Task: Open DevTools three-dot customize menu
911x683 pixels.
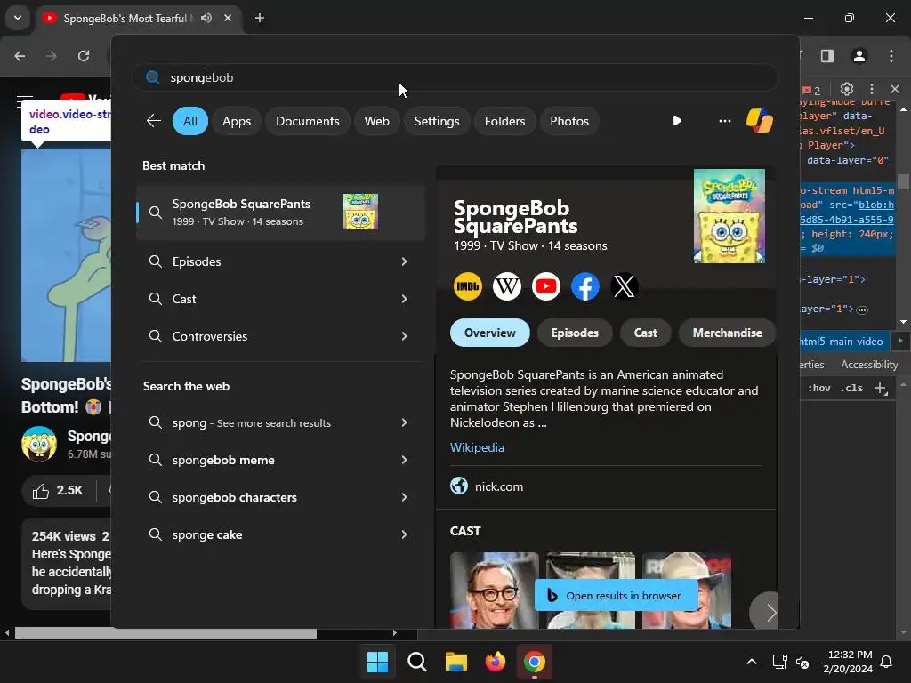Action: (x=872, y=89)
